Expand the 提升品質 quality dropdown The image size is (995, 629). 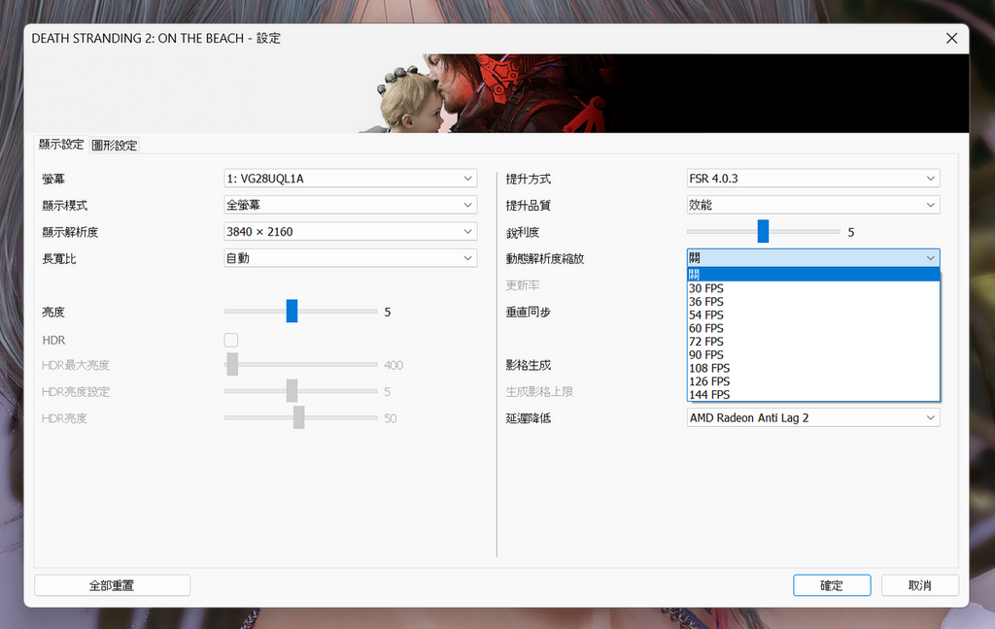(812, 206)
